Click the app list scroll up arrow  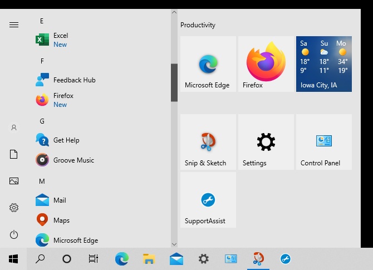pyautogui.click(x=174, y=12)
